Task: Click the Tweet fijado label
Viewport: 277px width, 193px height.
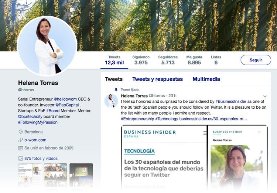Action: pos(130,90)
